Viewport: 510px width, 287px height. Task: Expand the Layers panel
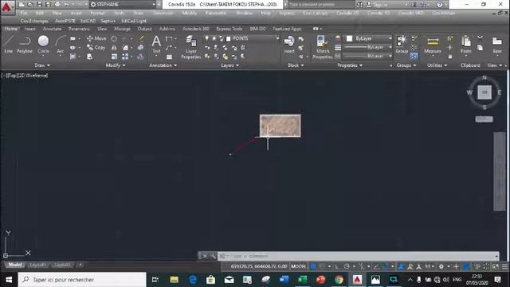[230, 65]
